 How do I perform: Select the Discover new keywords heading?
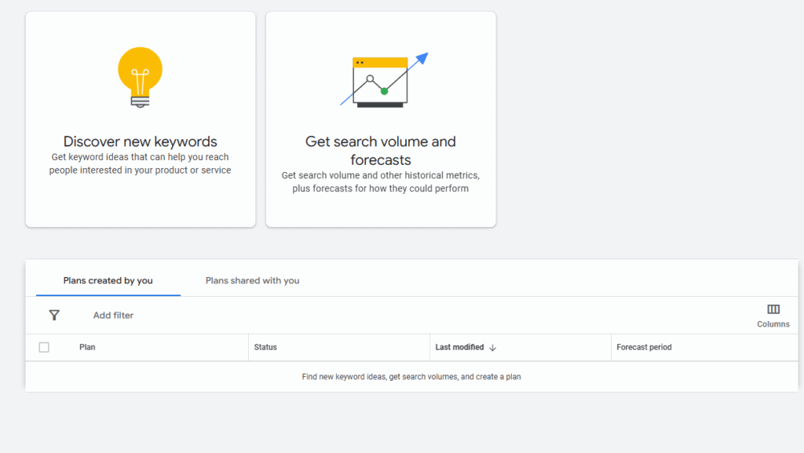(140, 141)
